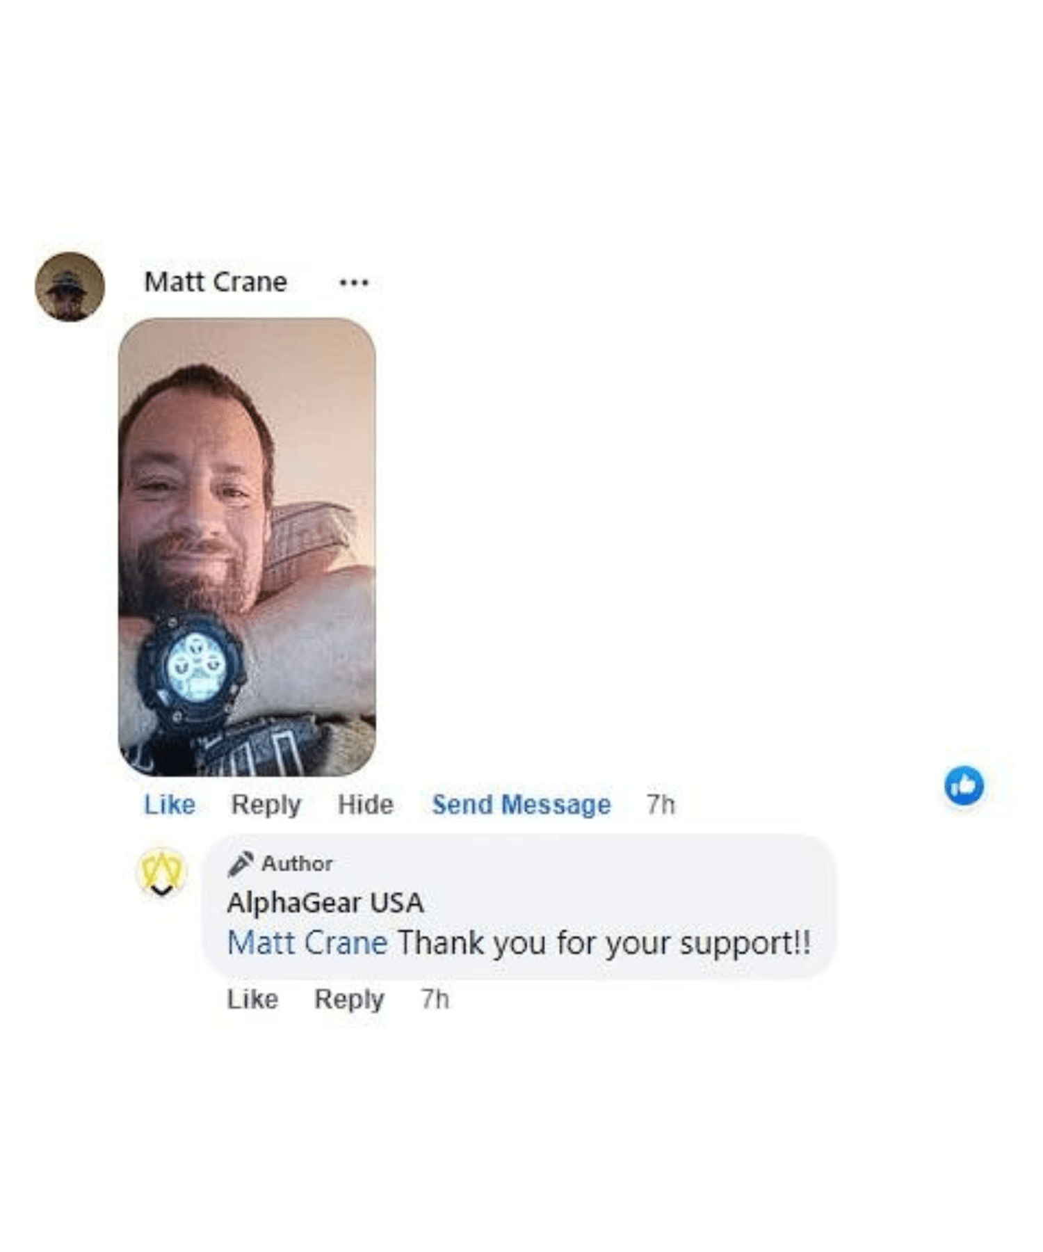Click the 7h timestamp under the AlphaGear reply

(x=435, y=999)
